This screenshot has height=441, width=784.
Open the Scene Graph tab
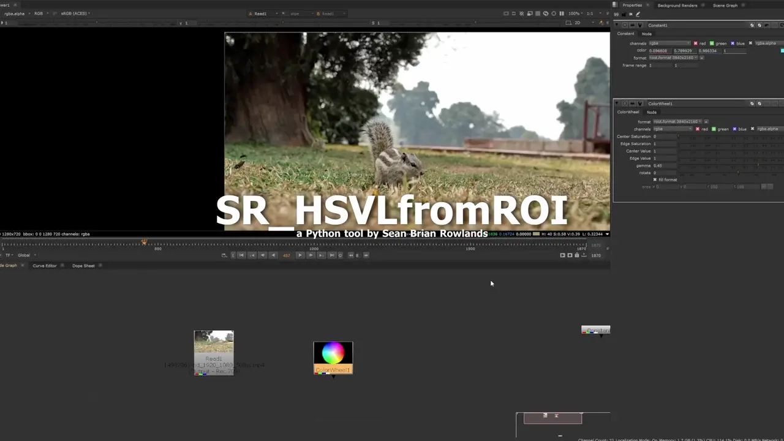[725, 6]
